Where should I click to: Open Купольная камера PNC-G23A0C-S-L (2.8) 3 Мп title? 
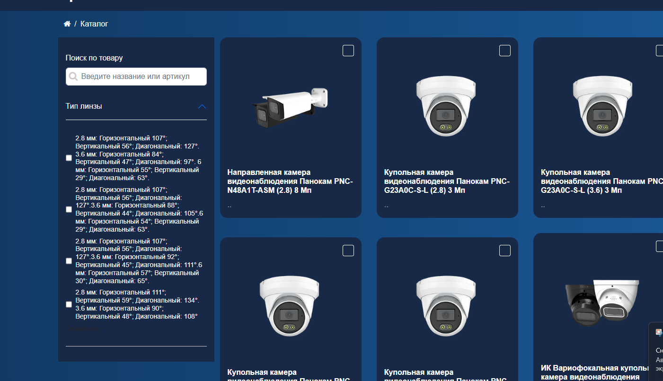[x=447, y=182]
